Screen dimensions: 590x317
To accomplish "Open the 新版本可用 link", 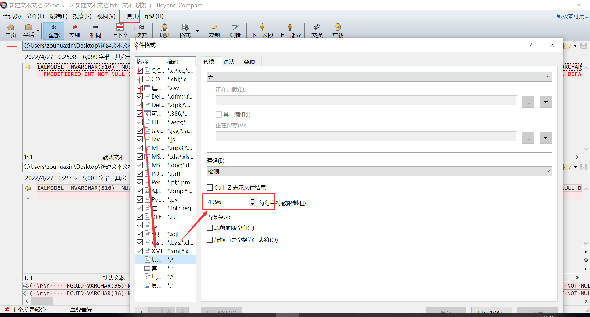I will pyautogui.click(x=572, y=16).
